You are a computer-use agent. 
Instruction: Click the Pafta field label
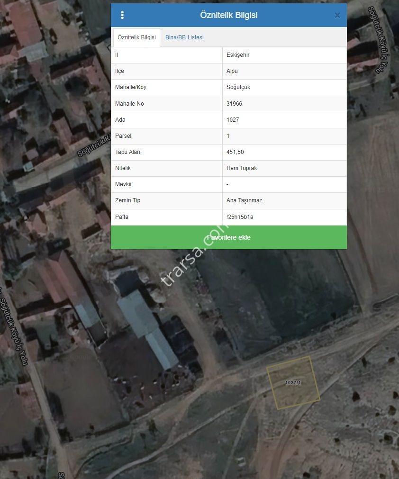pyautogui.click(x=122, y=217)
